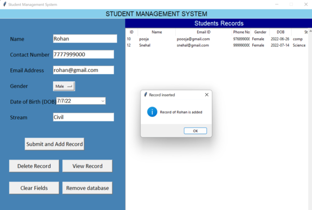Click the Name input field containing Rohan
Viewport: 312px width, 210px height.
tap(85, 38)
